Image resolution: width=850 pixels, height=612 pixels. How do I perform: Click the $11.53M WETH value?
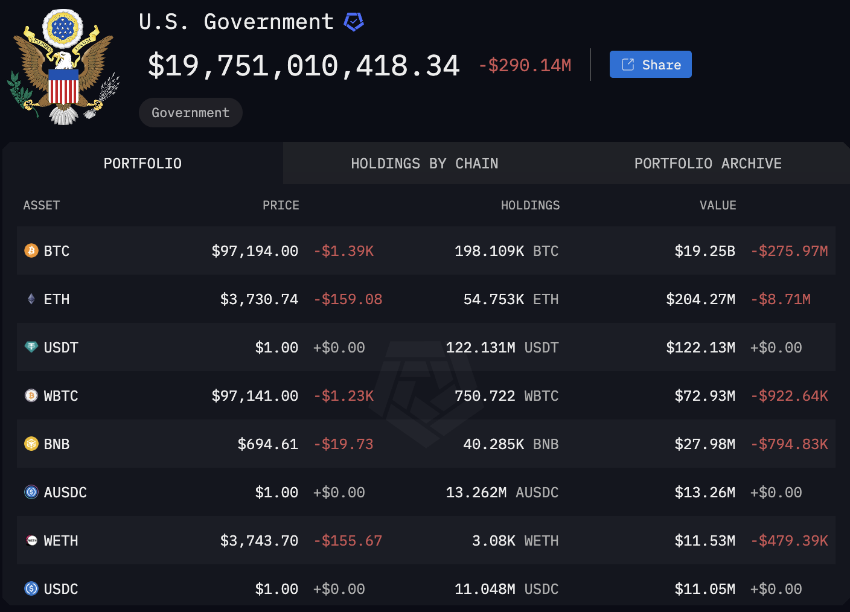coord(705,541)
